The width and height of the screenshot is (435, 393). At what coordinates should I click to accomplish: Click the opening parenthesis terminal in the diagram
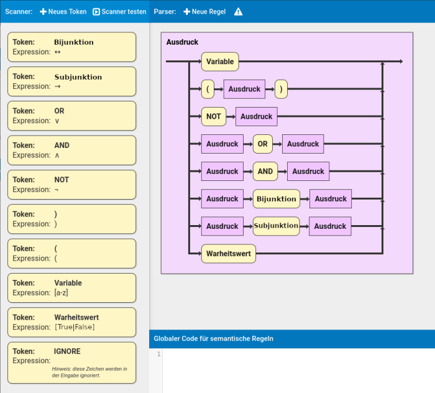208,89
